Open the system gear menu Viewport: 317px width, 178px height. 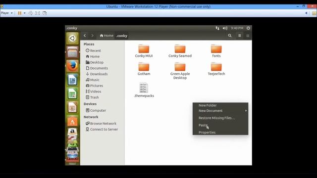click(248, 28)
